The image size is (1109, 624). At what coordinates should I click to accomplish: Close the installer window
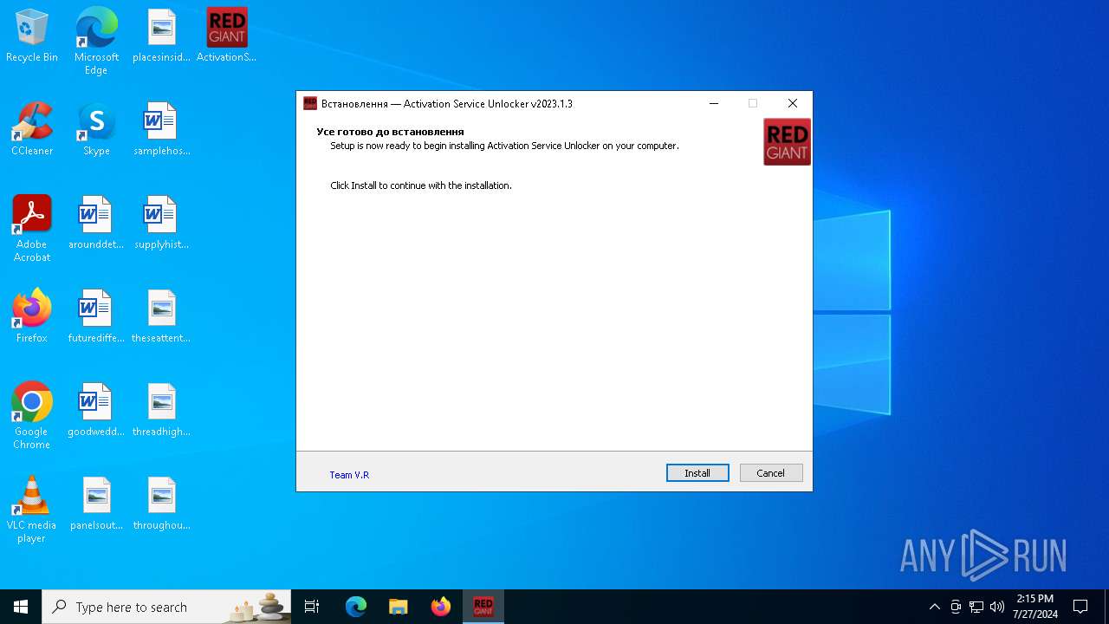[792, 103]
